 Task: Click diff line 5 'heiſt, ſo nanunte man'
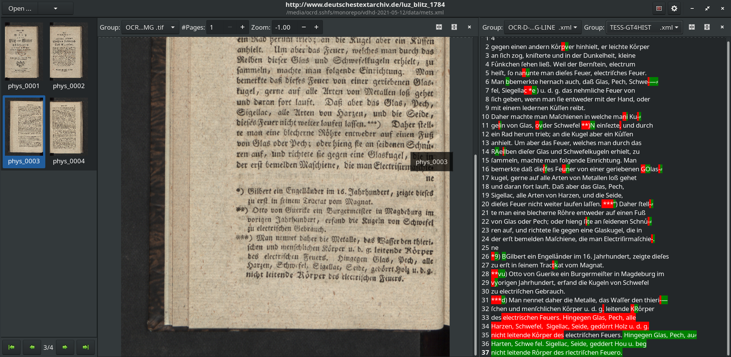coord(569,73)
